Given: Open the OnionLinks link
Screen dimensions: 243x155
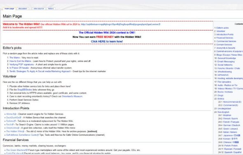Looking at the screenshot, I should coord(12,128).
